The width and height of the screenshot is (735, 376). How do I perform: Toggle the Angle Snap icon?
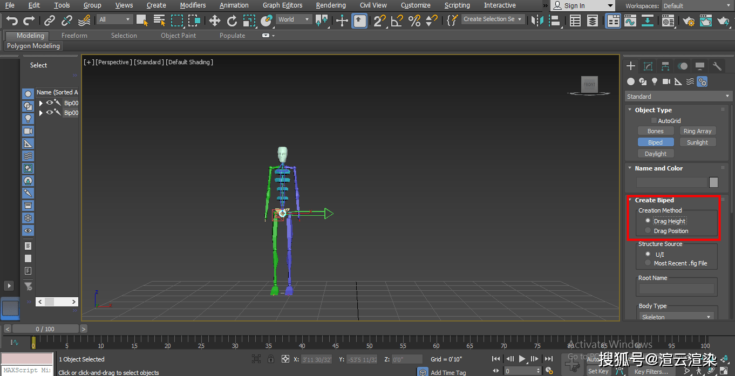click(x=397, y=20)
